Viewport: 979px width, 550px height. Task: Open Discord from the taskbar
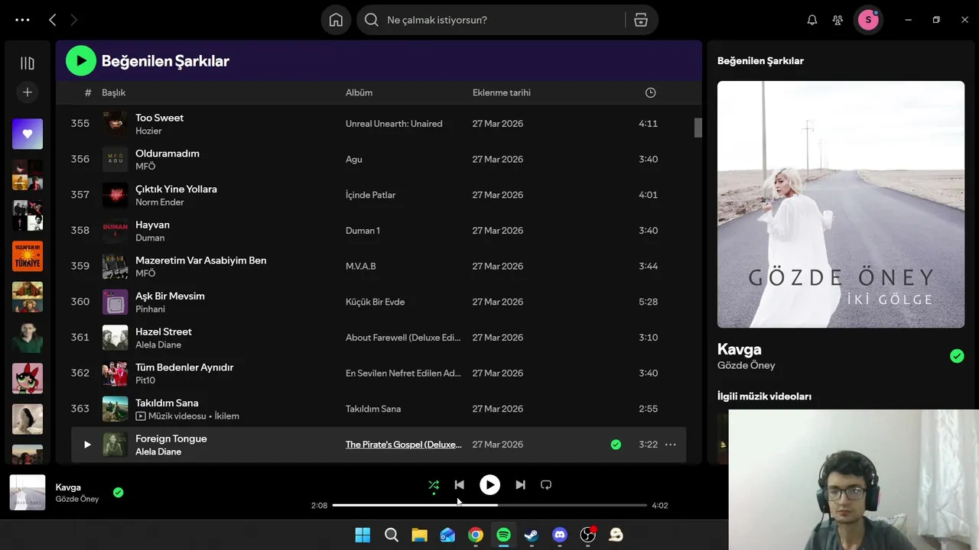[560, 535]
